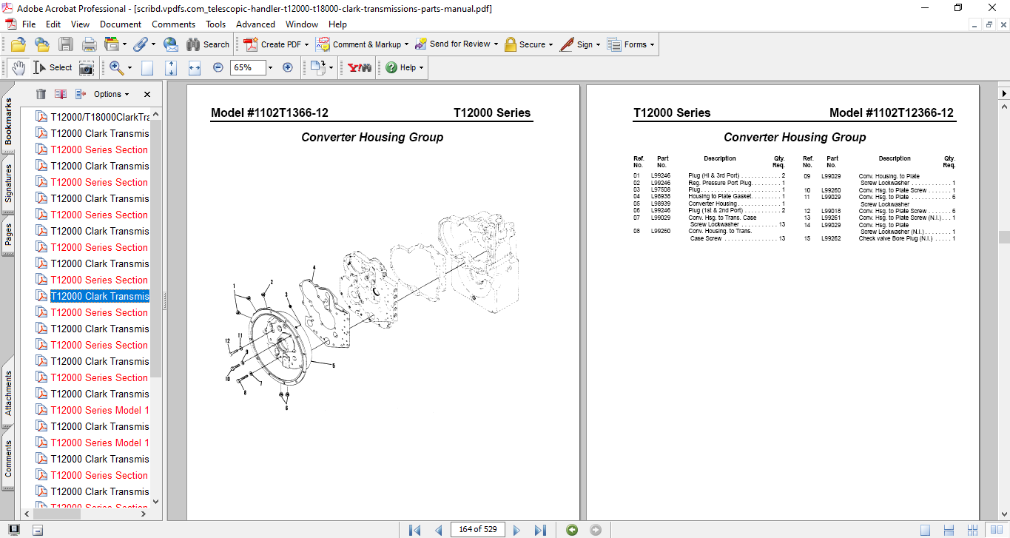Print the PDF with the printer icon
The height and width of the screenshot is (538, 1010).
90,44
